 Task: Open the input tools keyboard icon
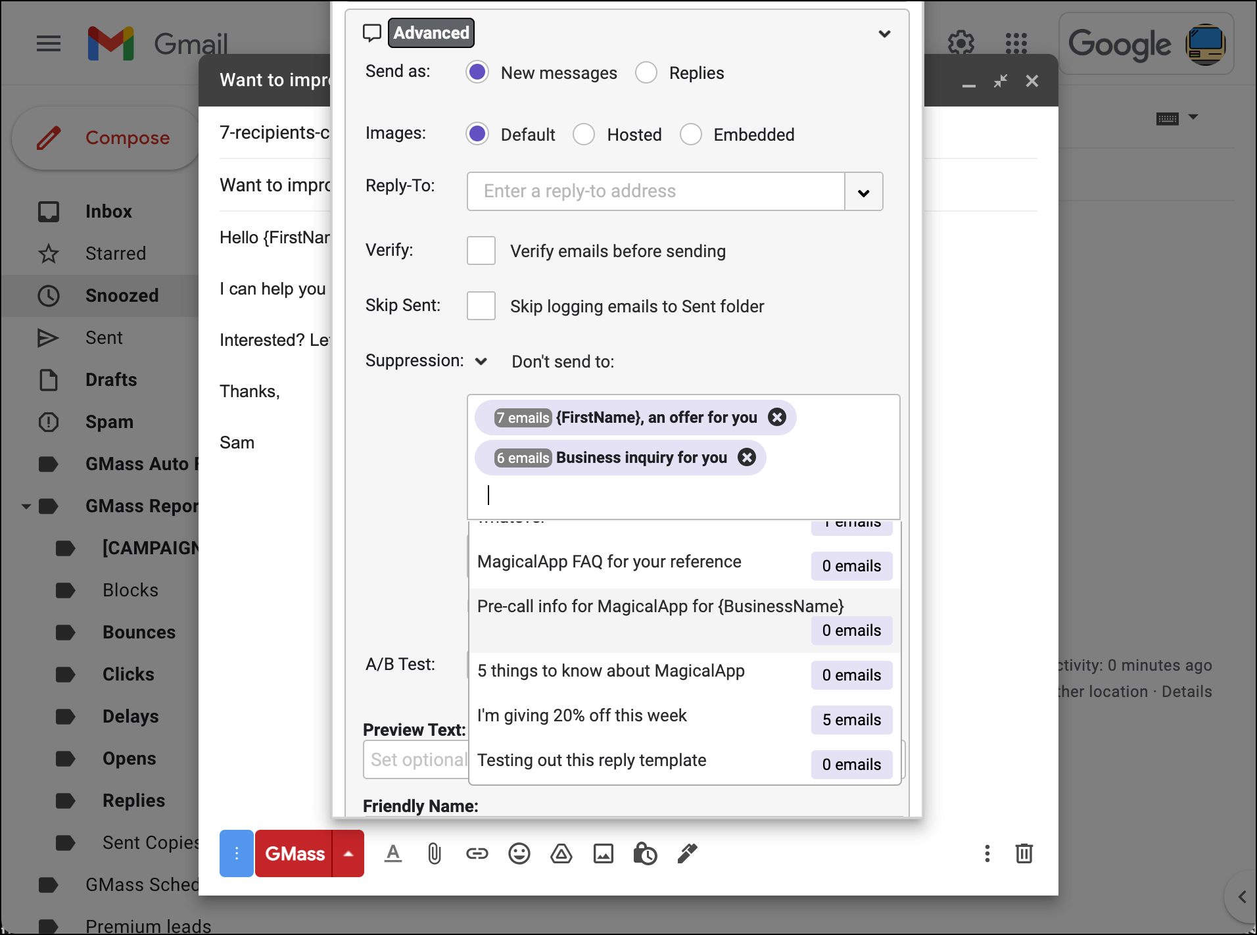(x=1168, y=119)
